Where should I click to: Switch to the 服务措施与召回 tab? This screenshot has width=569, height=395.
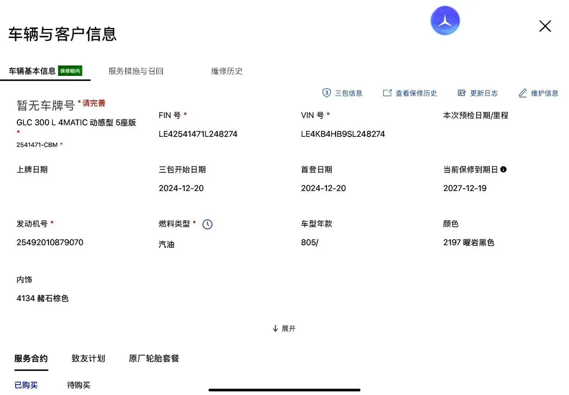click(x=136, y=71)
